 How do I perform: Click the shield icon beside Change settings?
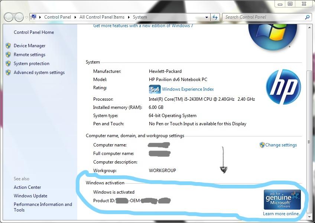coord(262,145)
